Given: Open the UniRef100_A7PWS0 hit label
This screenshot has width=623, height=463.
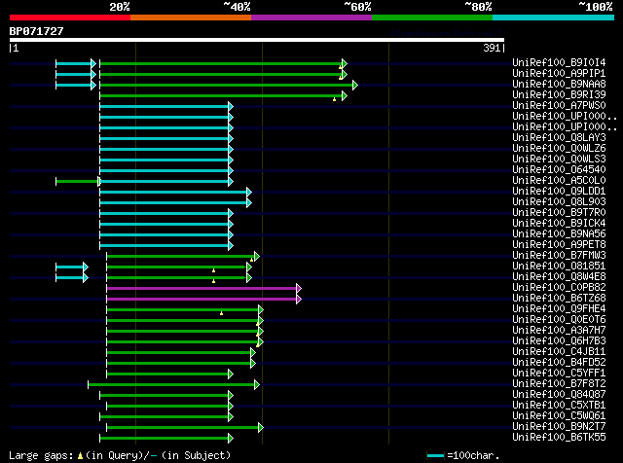Looking at the screenshot, I should click(x=559, y=105).
